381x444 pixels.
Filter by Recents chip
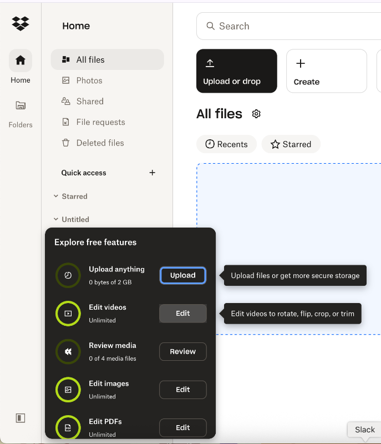227,144
